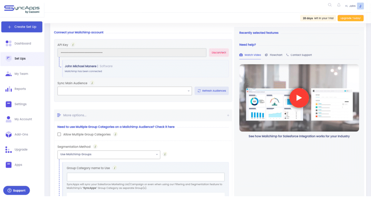The image size is (371, 201).
Task: Click info icon beside Group Category name
Action: [x=115, y=168]
